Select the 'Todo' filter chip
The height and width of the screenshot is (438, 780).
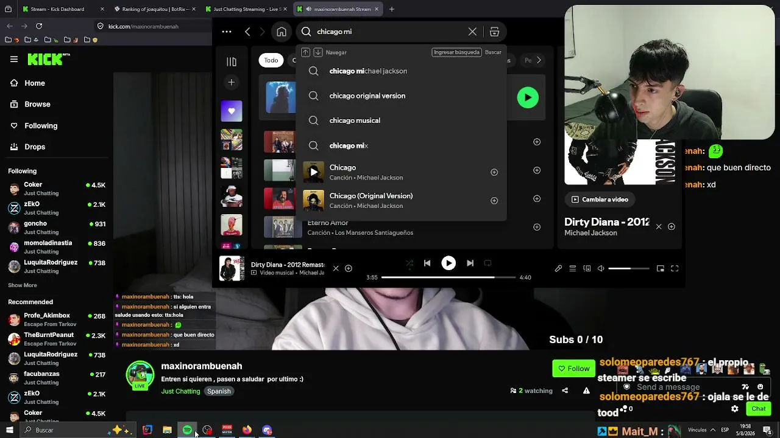click(271, 60)
